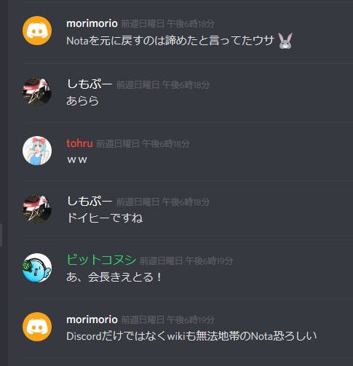
Task: Click the timestamp next to tohru's name
Action: coord(143,144)
